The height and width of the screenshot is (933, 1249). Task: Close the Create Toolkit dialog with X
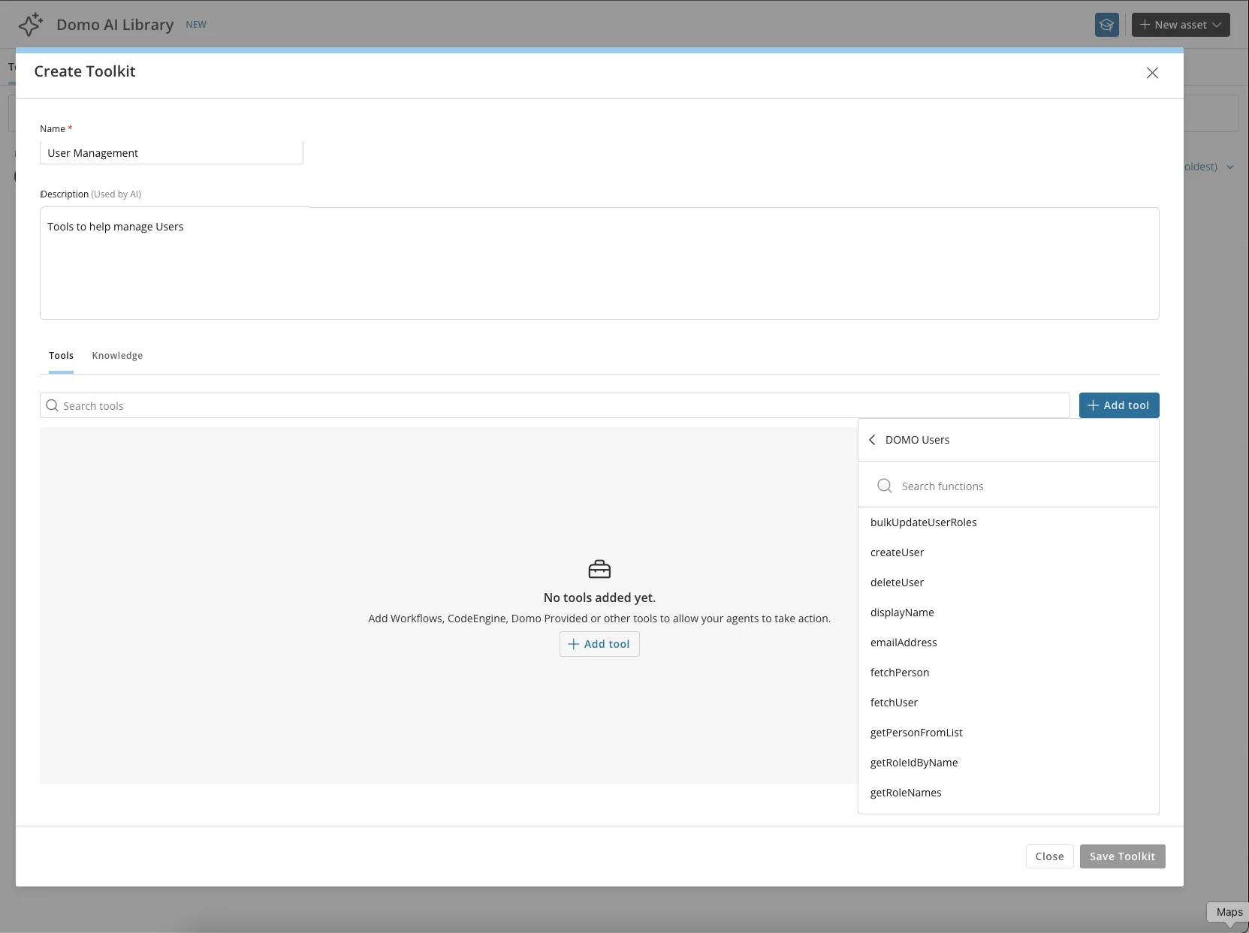click(x=1152, y=73)
